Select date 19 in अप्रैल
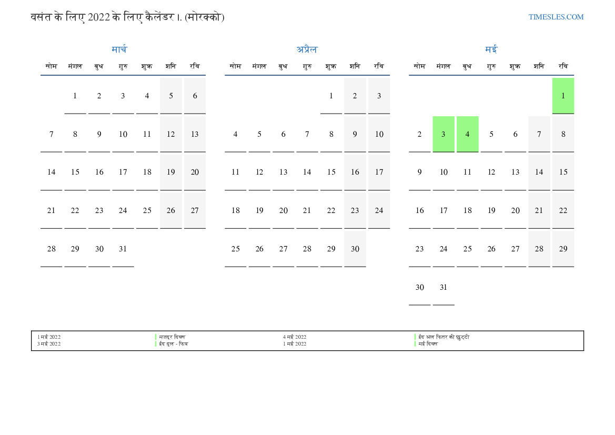615x435 pixels. tap(259, 210)
